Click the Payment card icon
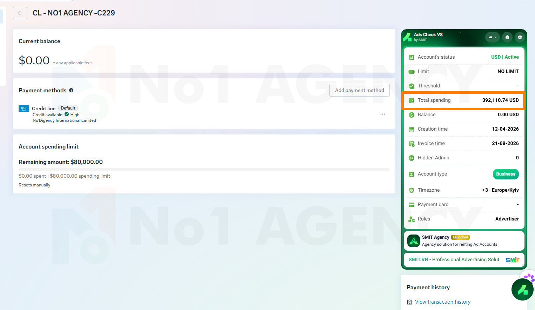The image size is (535, 310). [412, 205]
